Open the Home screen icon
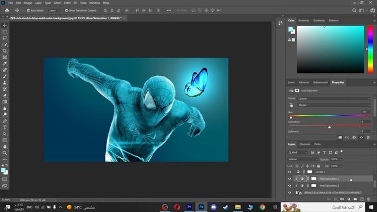 click(x=7, y=11)
